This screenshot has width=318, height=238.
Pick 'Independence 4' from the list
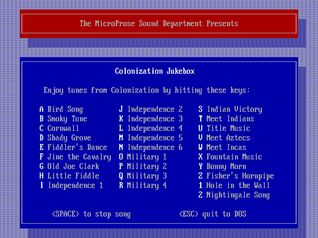151,128
